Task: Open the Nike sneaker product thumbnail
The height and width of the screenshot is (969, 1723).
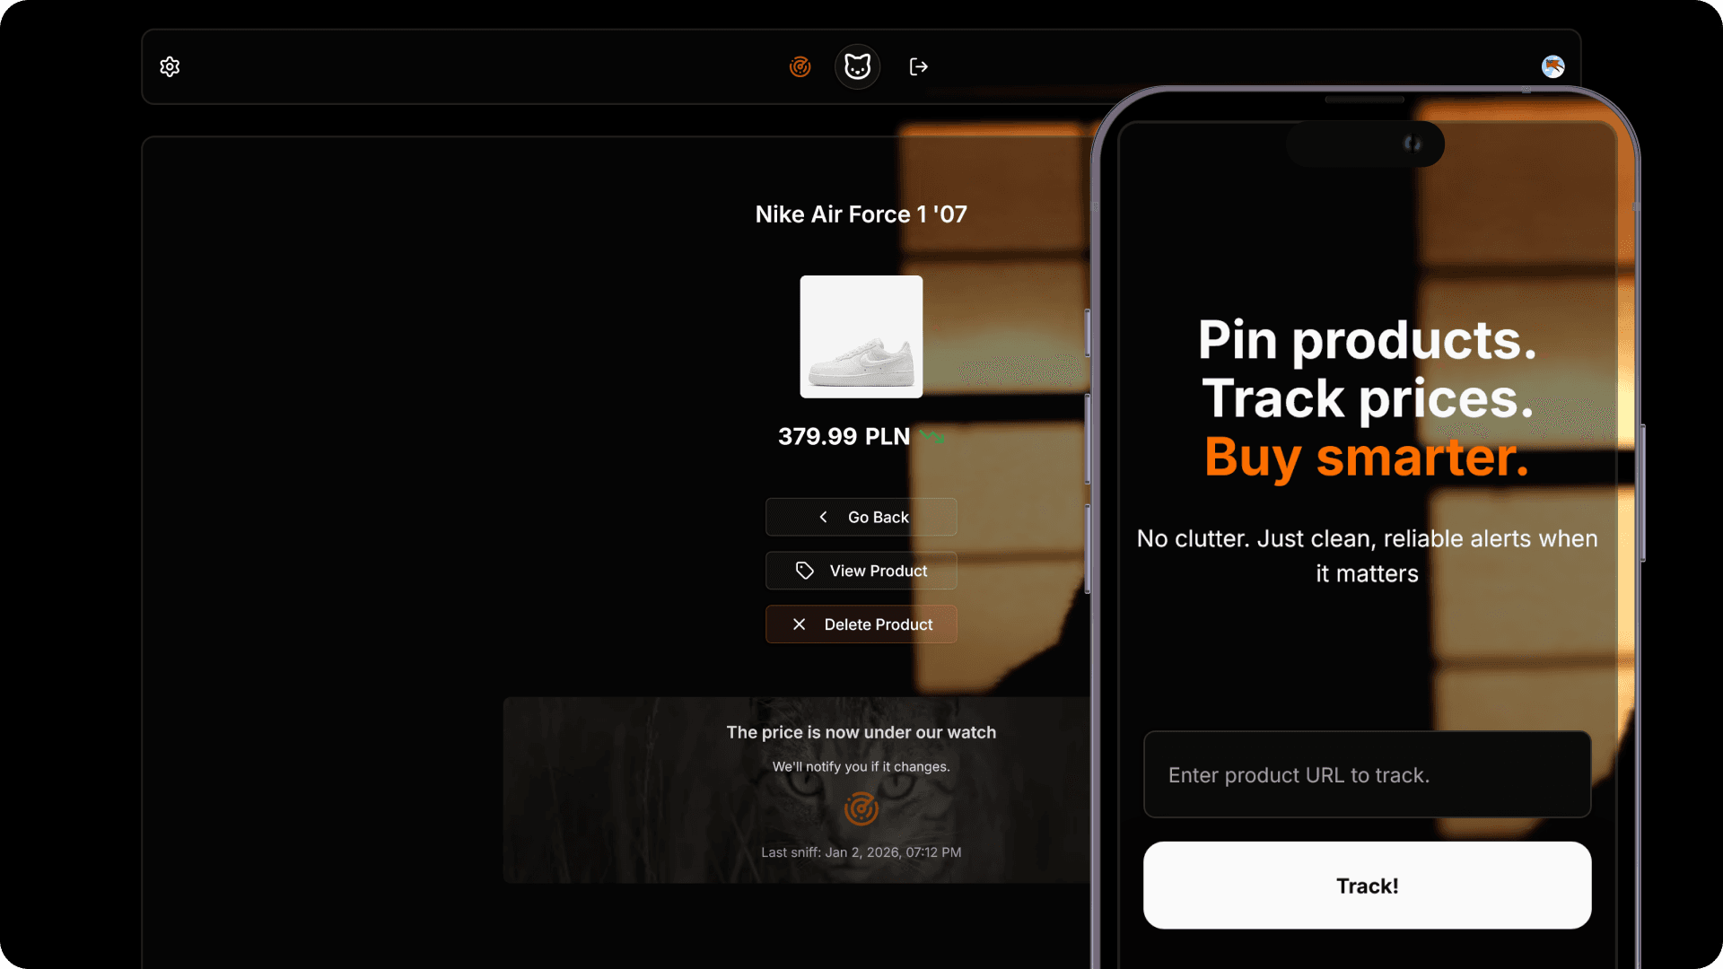Action: pos(861,336)
